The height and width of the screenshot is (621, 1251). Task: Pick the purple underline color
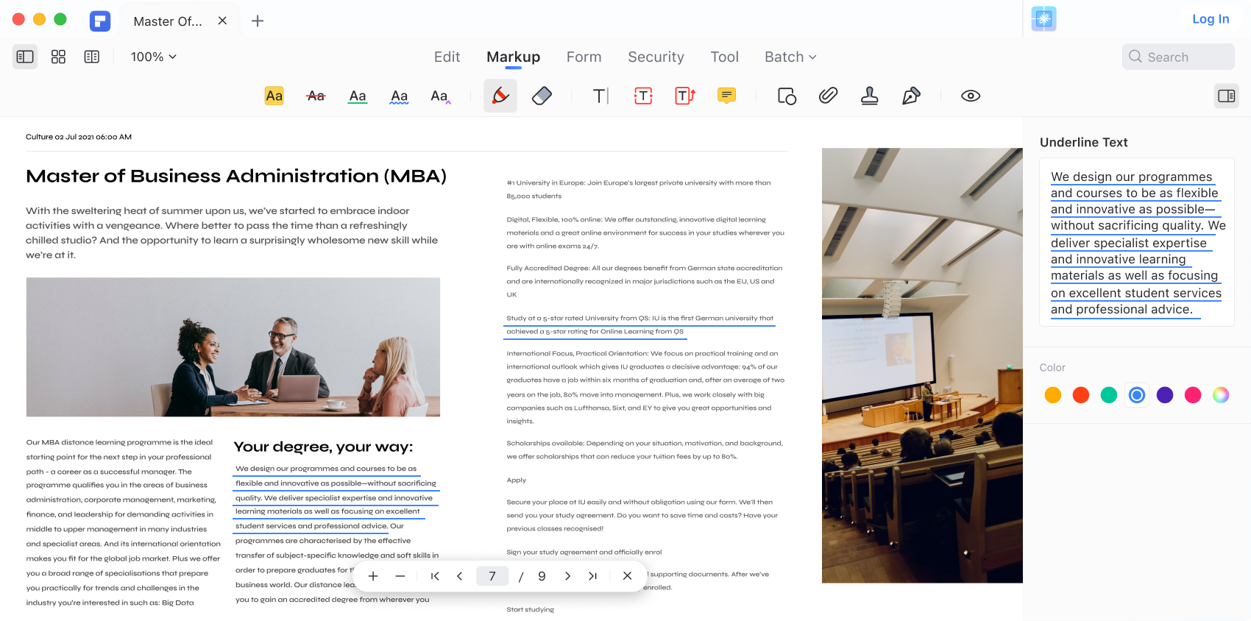coord(1165,395)
